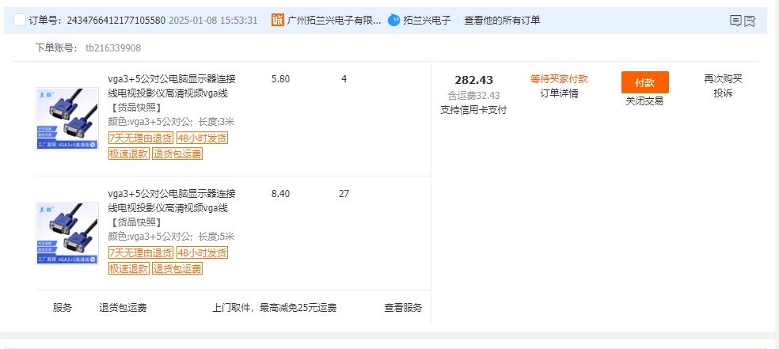Click 查看他的所有订单 link
Image resolution: width=779 pixels, height=349 pixels.
tap(502, 21)
